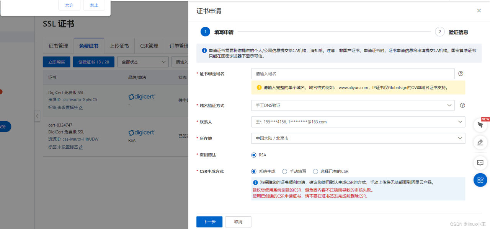Viewport: 490px width, 229px height.
Task: Open the feedback lightning icon marked NEW
Action: click(x=480, y=125)
